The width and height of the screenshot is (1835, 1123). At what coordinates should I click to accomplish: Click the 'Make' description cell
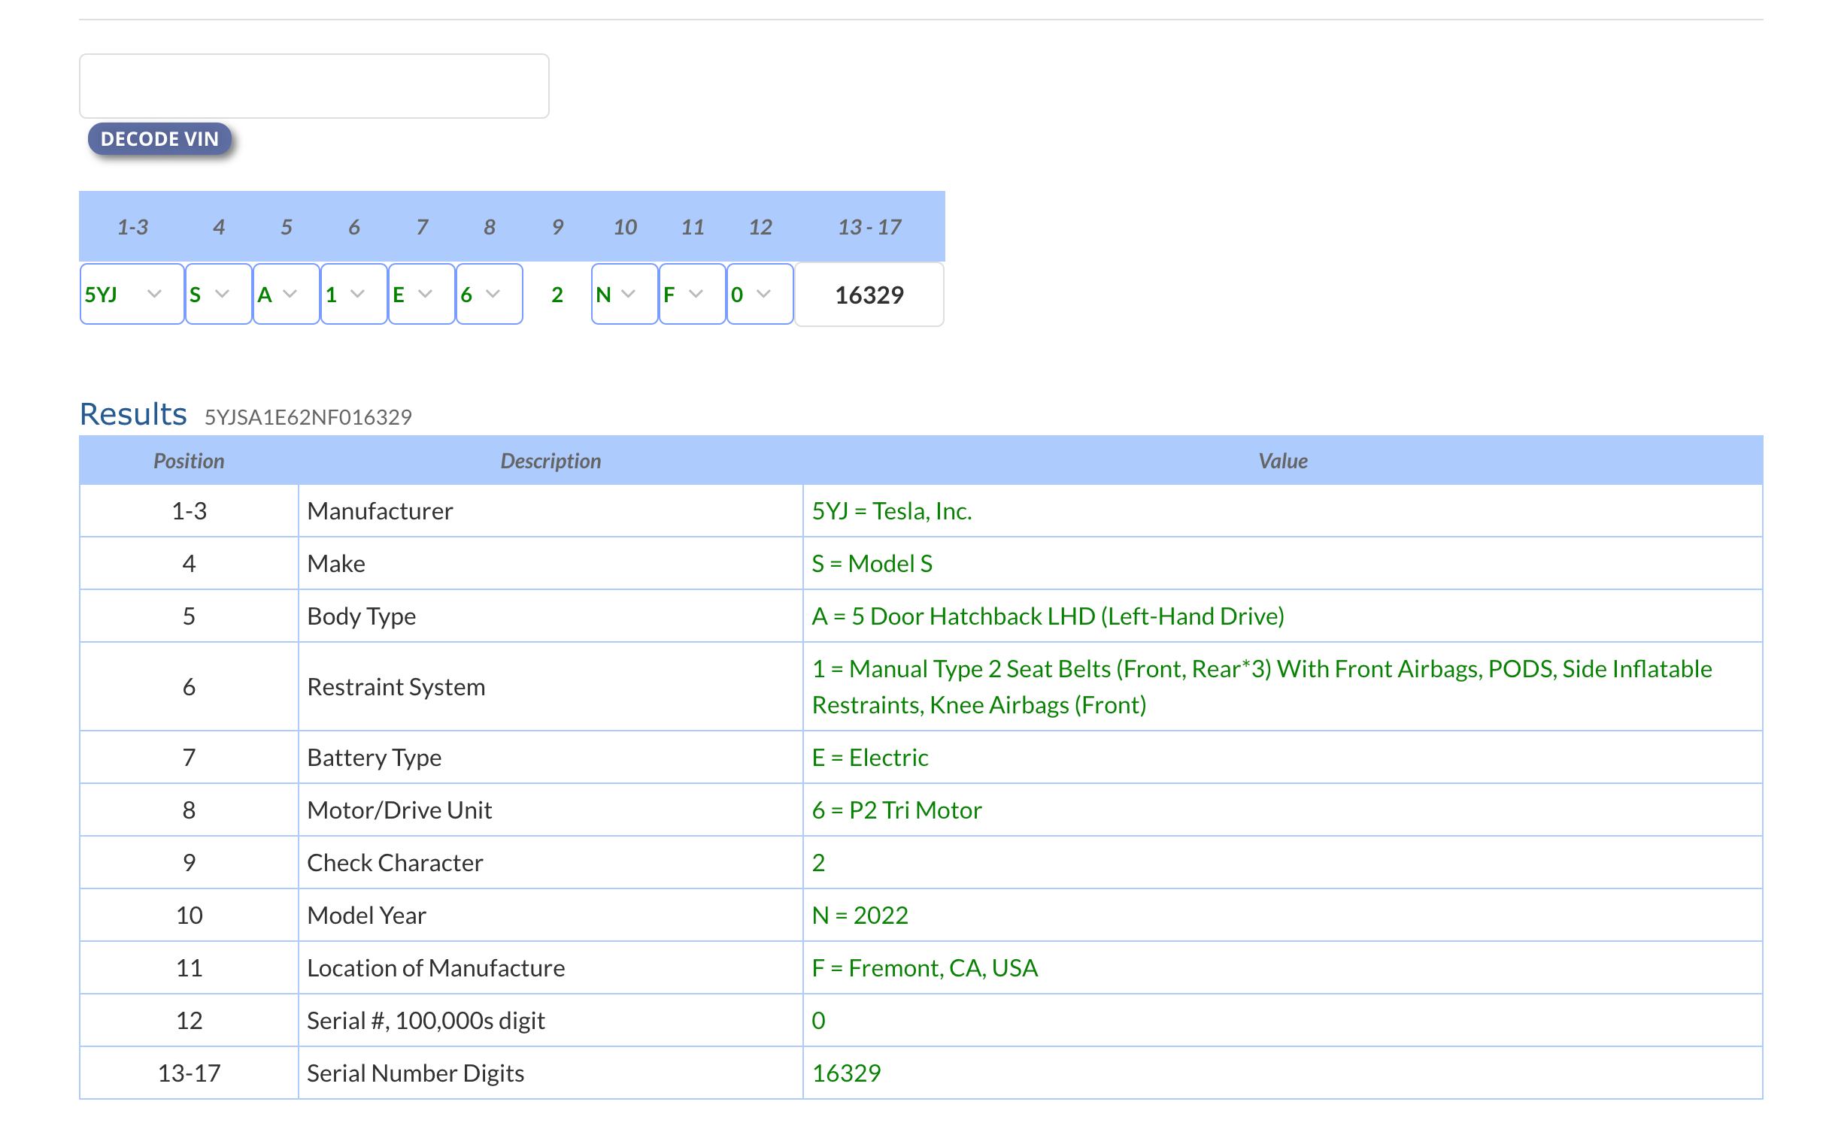(x=550, y=564)
